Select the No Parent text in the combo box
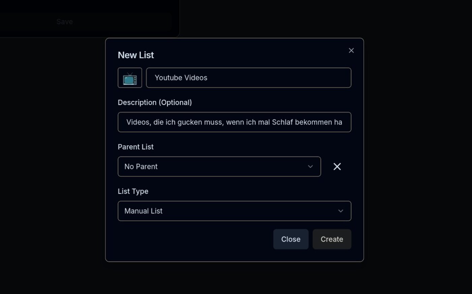This screenshot has width=472, height=294. pos(141,166)
